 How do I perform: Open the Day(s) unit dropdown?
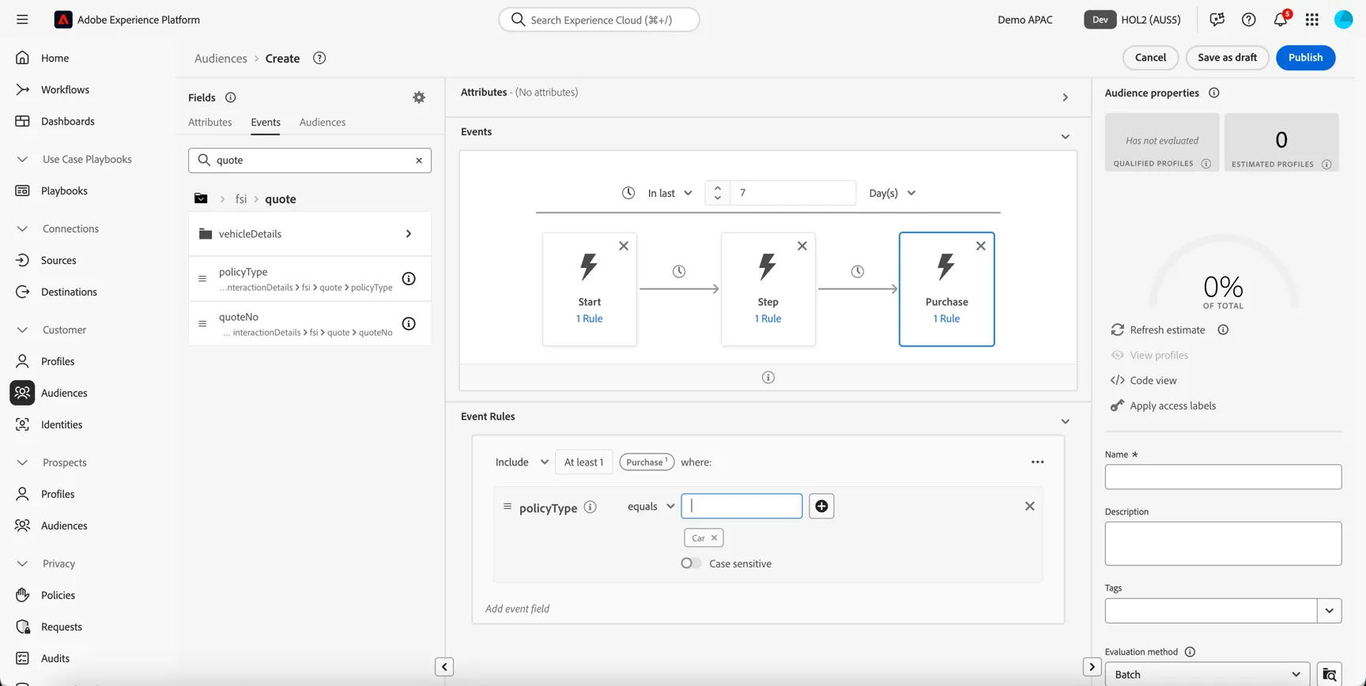click(x=892, y=193)
